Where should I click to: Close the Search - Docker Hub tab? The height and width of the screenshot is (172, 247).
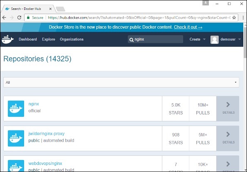coord(50,9)
